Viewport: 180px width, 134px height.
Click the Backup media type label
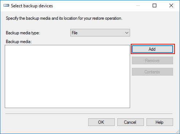coord(23,33)
